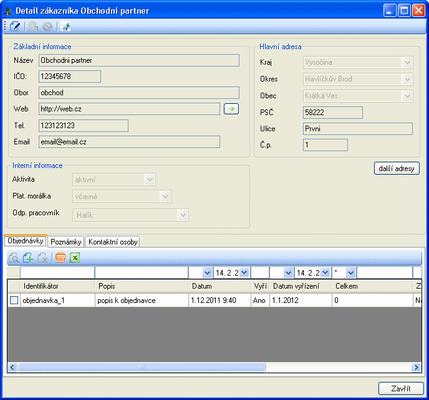The width and height of the screenshot is (429, 400).
Task: Click the další adresy button
Action: tap(397, 169)
